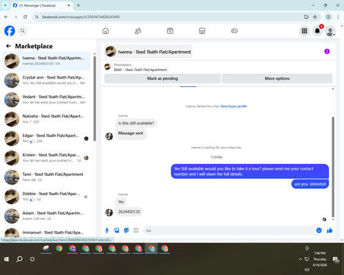Reload the page
The width and height of the screenshot is (344, 275).
pos(25,17)
